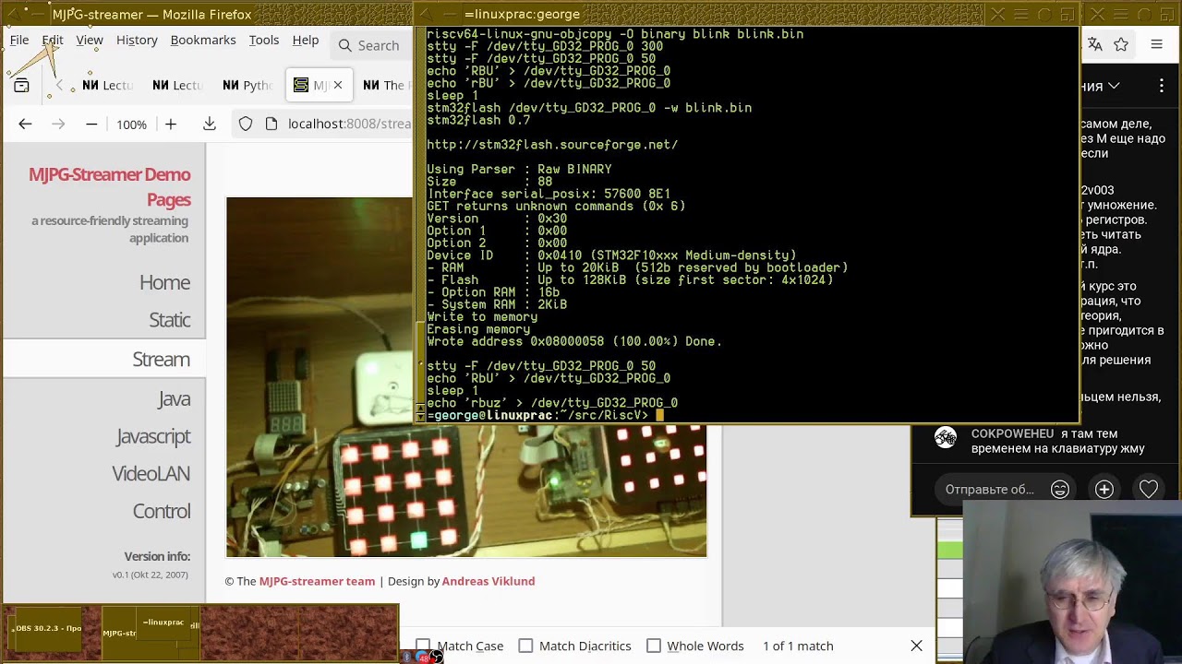
Task: Click the MJPG-Streamer Demo Pages heading
Action: [x=109, y=187]
